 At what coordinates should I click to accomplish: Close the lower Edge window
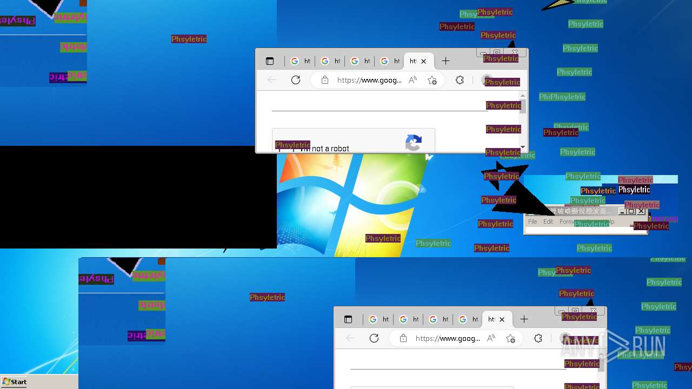point(593,311)
